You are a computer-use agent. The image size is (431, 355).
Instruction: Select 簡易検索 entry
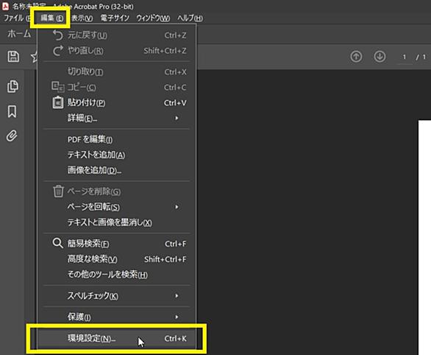coord(116,244)
